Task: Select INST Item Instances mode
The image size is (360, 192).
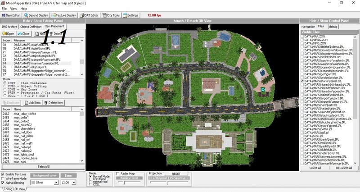Action: tap(5, 83)
